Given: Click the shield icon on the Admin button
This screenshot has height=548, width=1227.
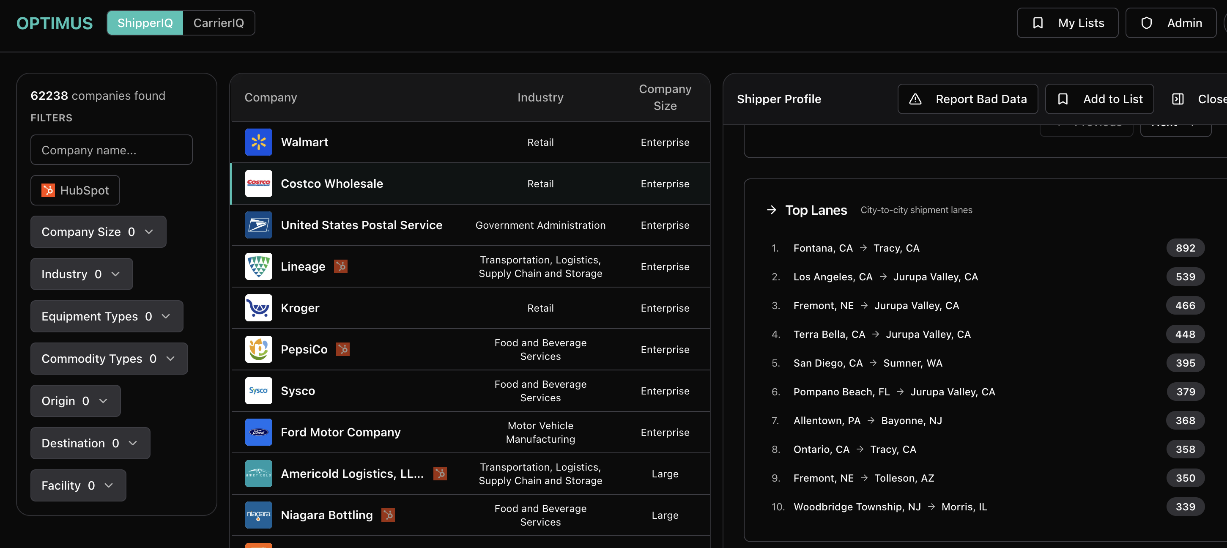Looking at the screenshot, I should 1147,22.
